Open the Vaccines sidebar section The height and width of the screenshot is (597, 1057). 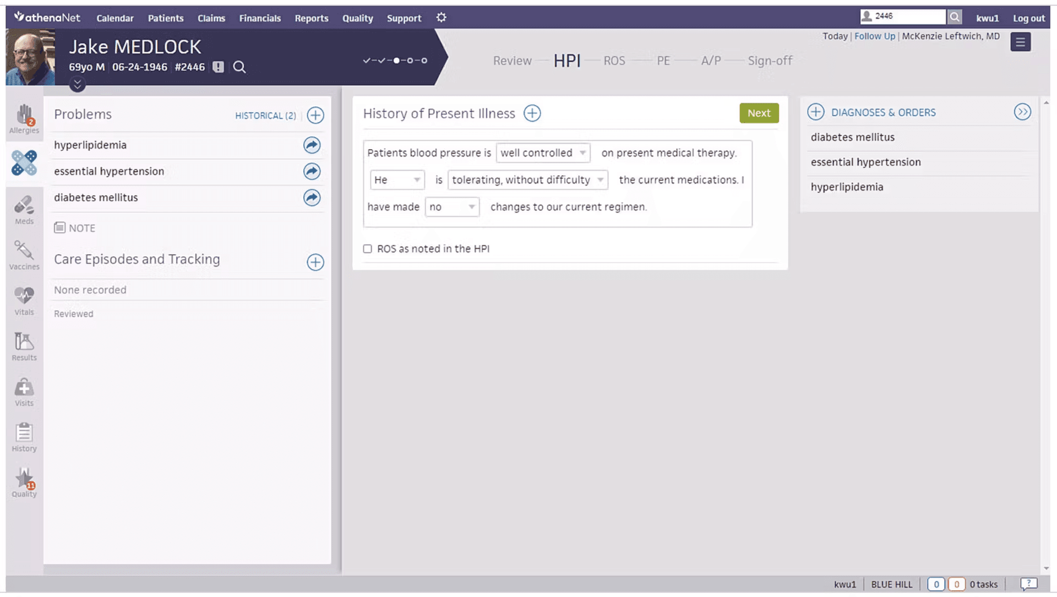point(24,255)
